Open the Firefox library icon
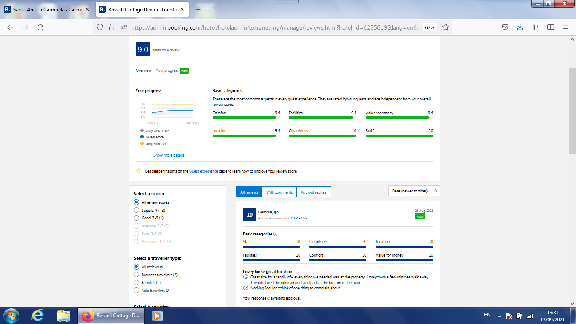Image resolution: width=576 pixels, height=324 pixels. point(536,27)
